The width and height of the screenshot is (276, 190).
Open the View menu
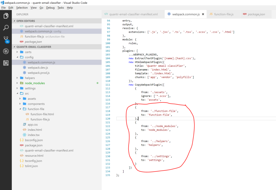[33, 8]
